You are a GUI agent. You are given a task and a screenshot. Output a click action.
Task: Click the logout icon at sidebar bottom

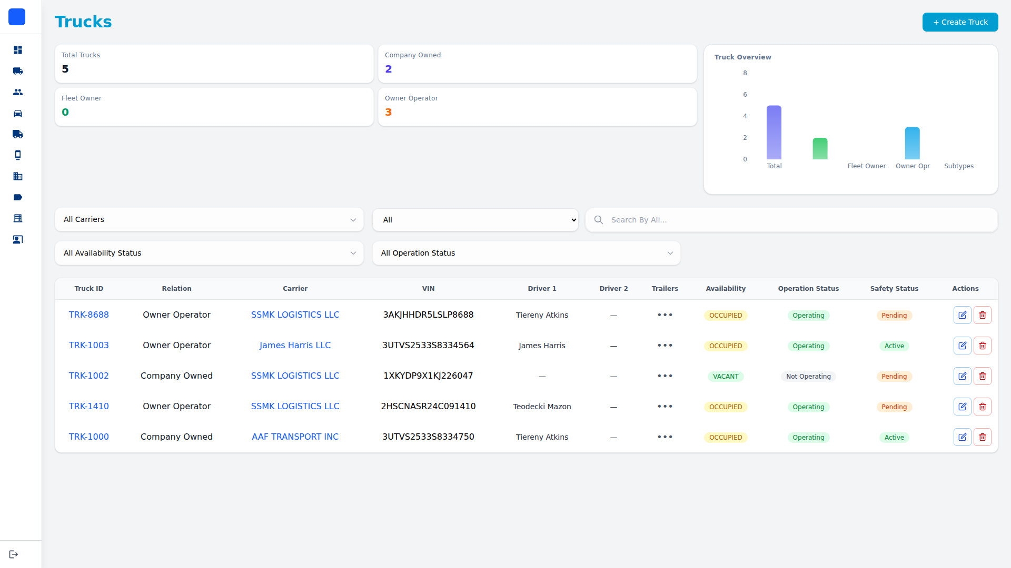pos(14,554)
